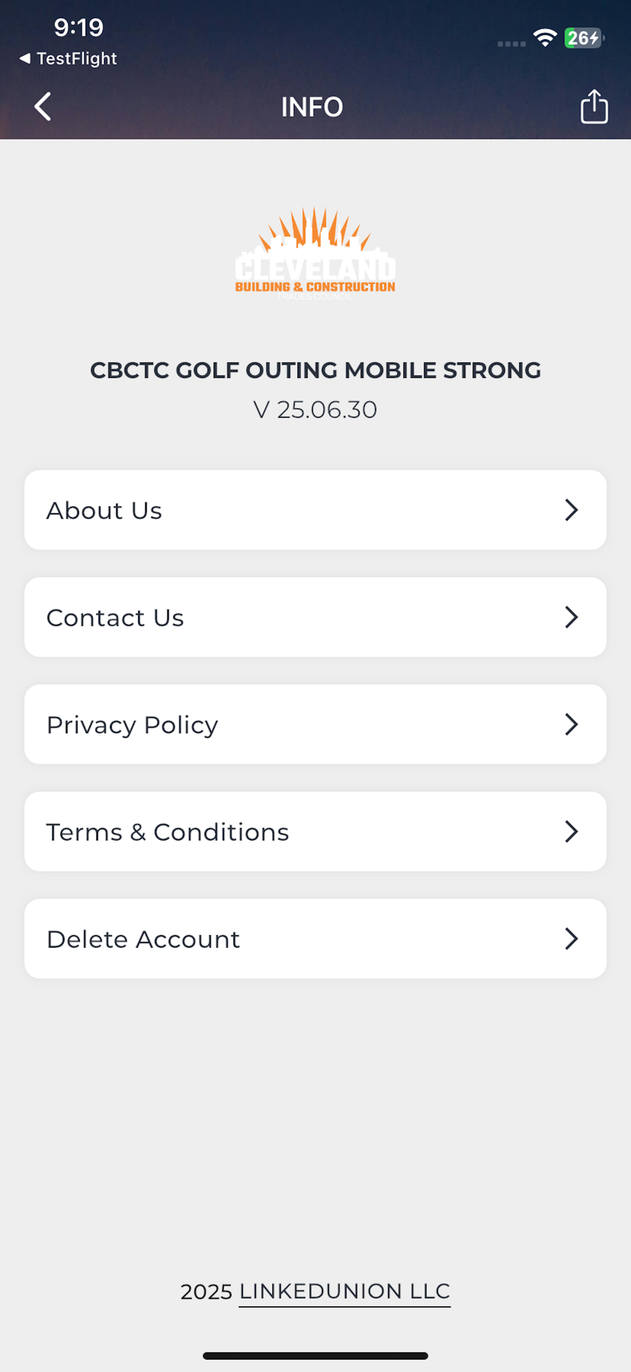Viewport: 631px width, 1372px height.
Task: Tap the V 25.06.30 version text
Action: [315, 409]
